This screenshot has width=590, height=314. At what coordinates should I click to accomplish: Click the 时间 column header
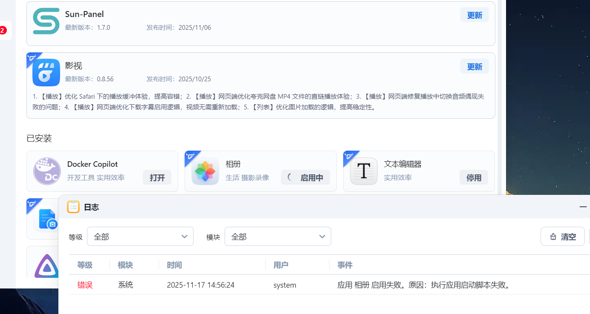(174, 265)
